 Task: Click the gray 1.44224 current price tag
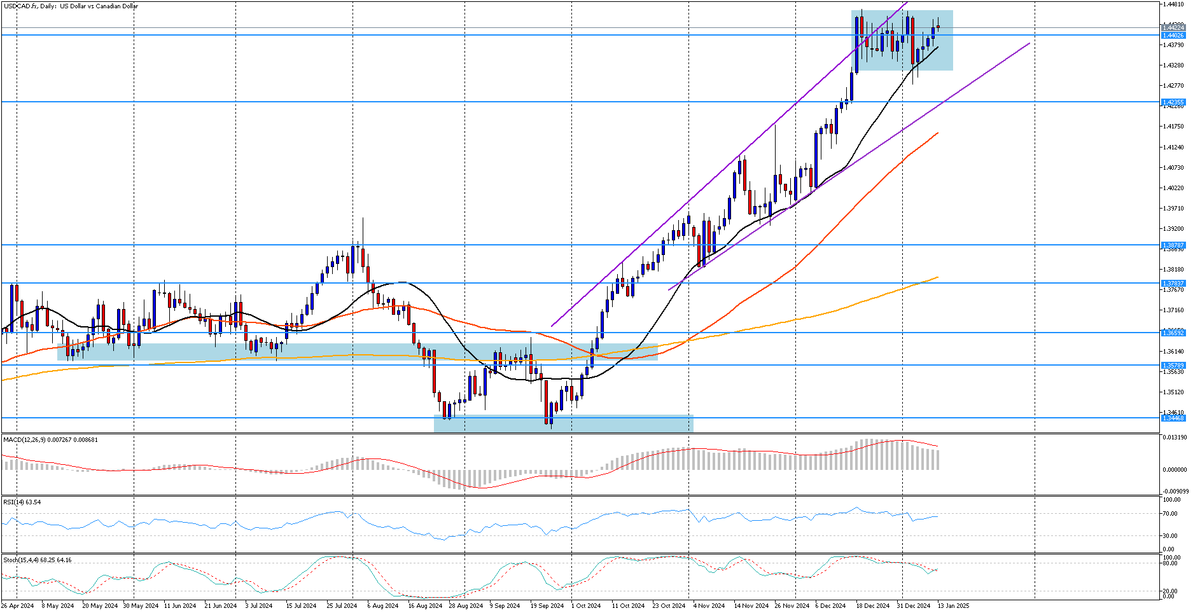1173,27
